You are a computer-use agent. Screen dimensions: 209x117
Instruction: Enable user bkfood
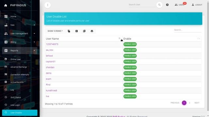pyautogui.click(x=130, y=56)
